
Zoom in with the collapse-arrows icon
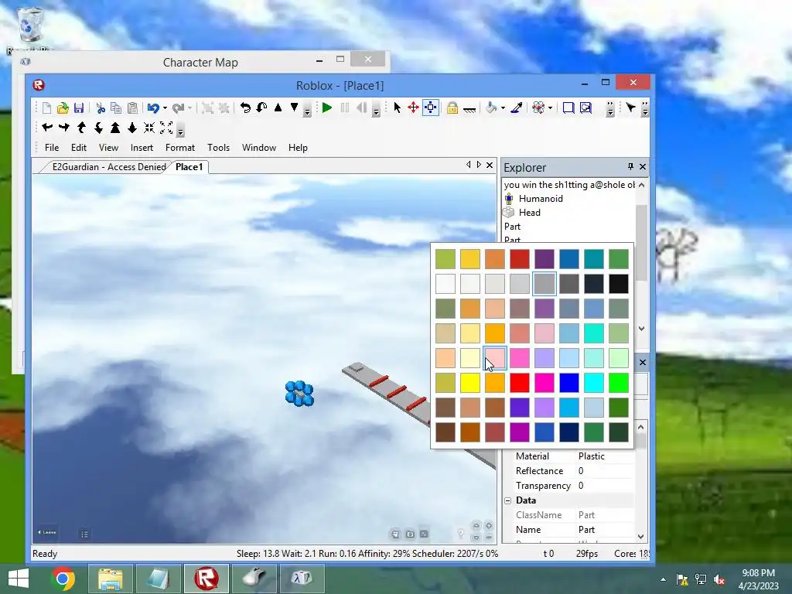[149, 128]
